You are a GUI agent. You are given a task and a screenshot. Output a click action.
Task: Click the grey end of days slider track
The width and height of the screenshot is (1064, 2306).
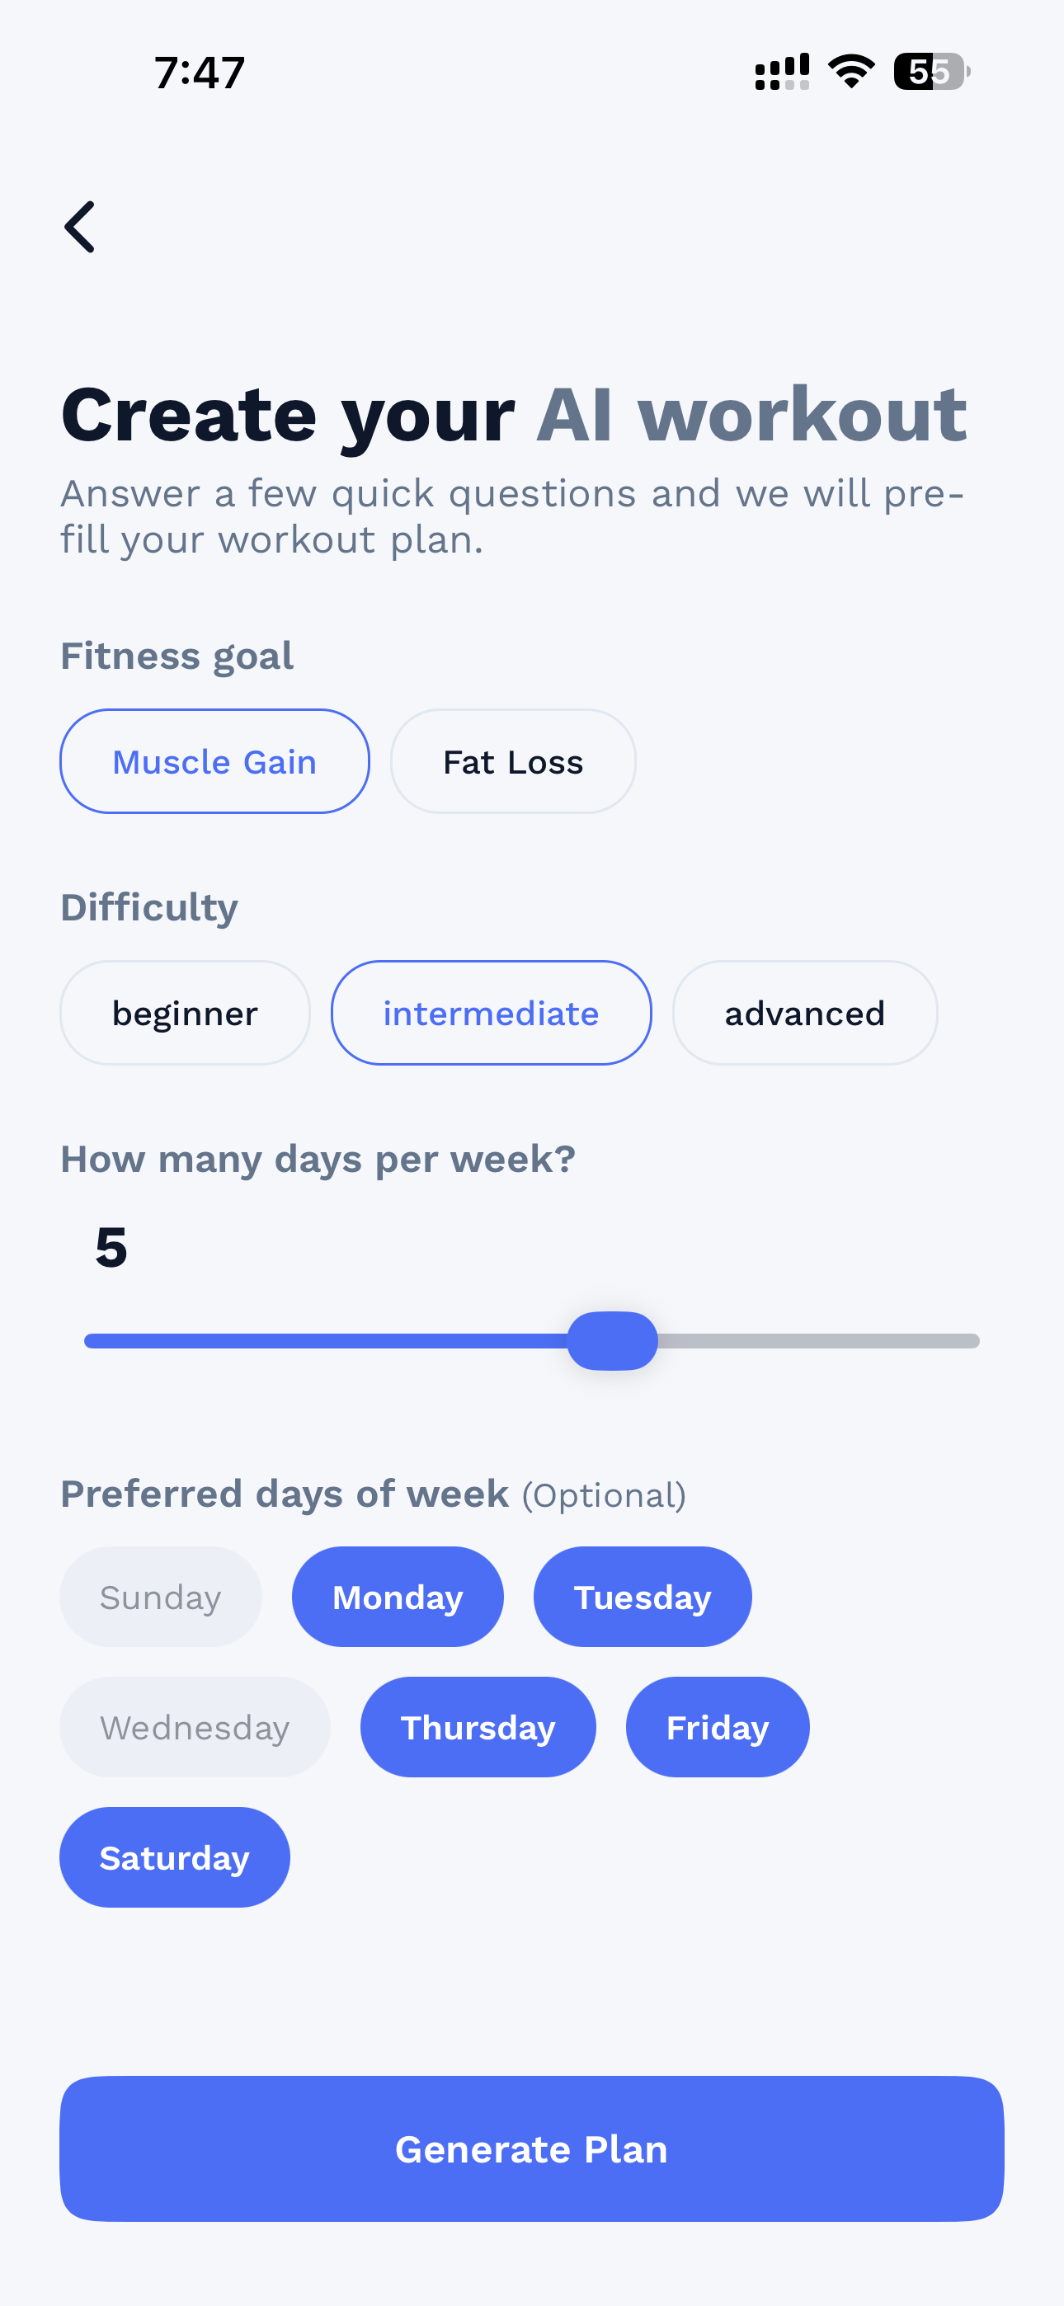coord(958,1341)
